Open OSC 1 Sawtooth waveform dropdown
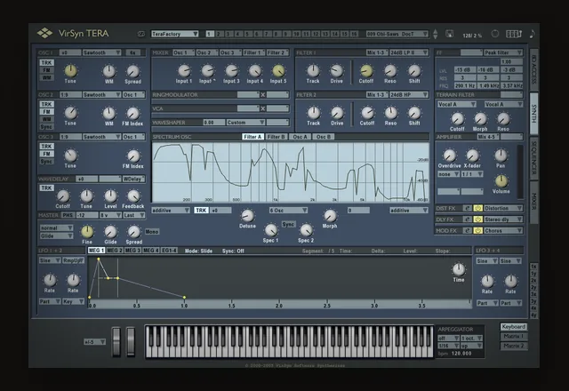Screen dimensions: 569x391 point(101,52)
